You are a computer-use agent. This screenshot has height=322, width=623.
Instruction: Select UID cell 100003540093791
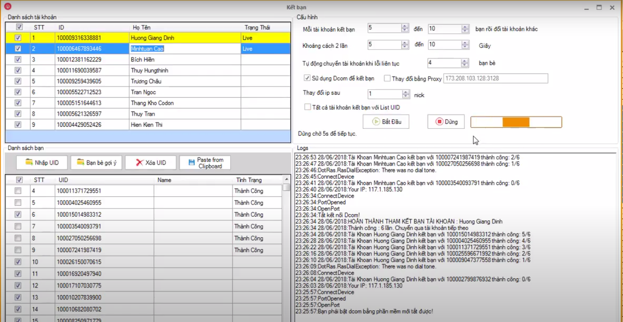tap(104, 226)
